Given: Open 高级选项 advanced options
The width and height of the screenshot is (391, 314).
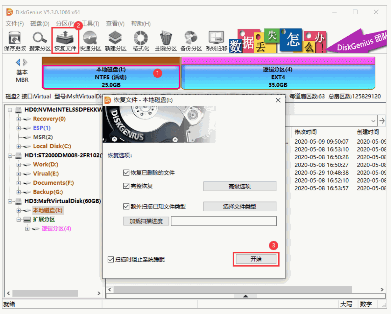Looking at the screenshot, I should 240,186.
